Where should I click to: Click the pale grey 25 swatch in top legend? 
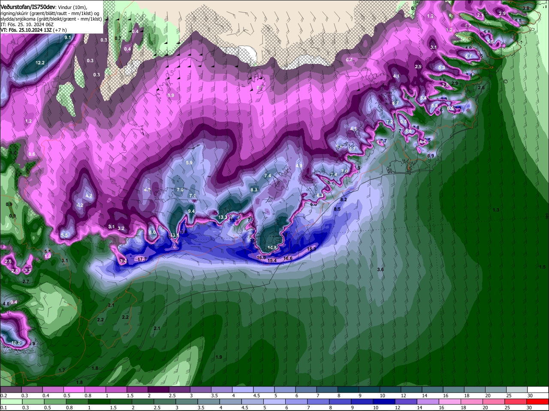pos(517,389)
